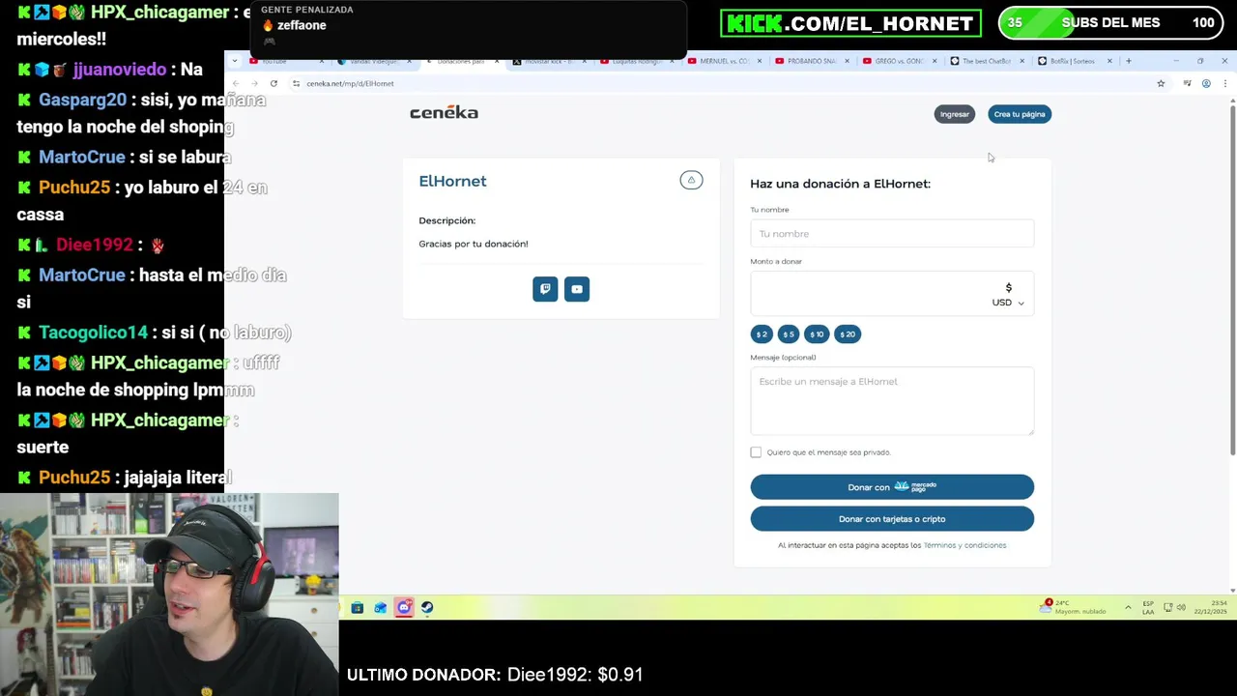Click 'ULTIMO DONADOR: Diee1992: $0.91' text
This screenshot has height=696, width=1237.
tap(495, 675)
